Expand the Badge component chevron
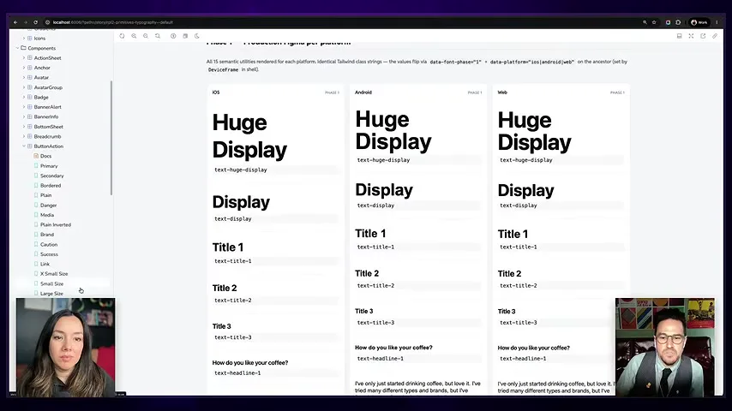 point(24,97)
